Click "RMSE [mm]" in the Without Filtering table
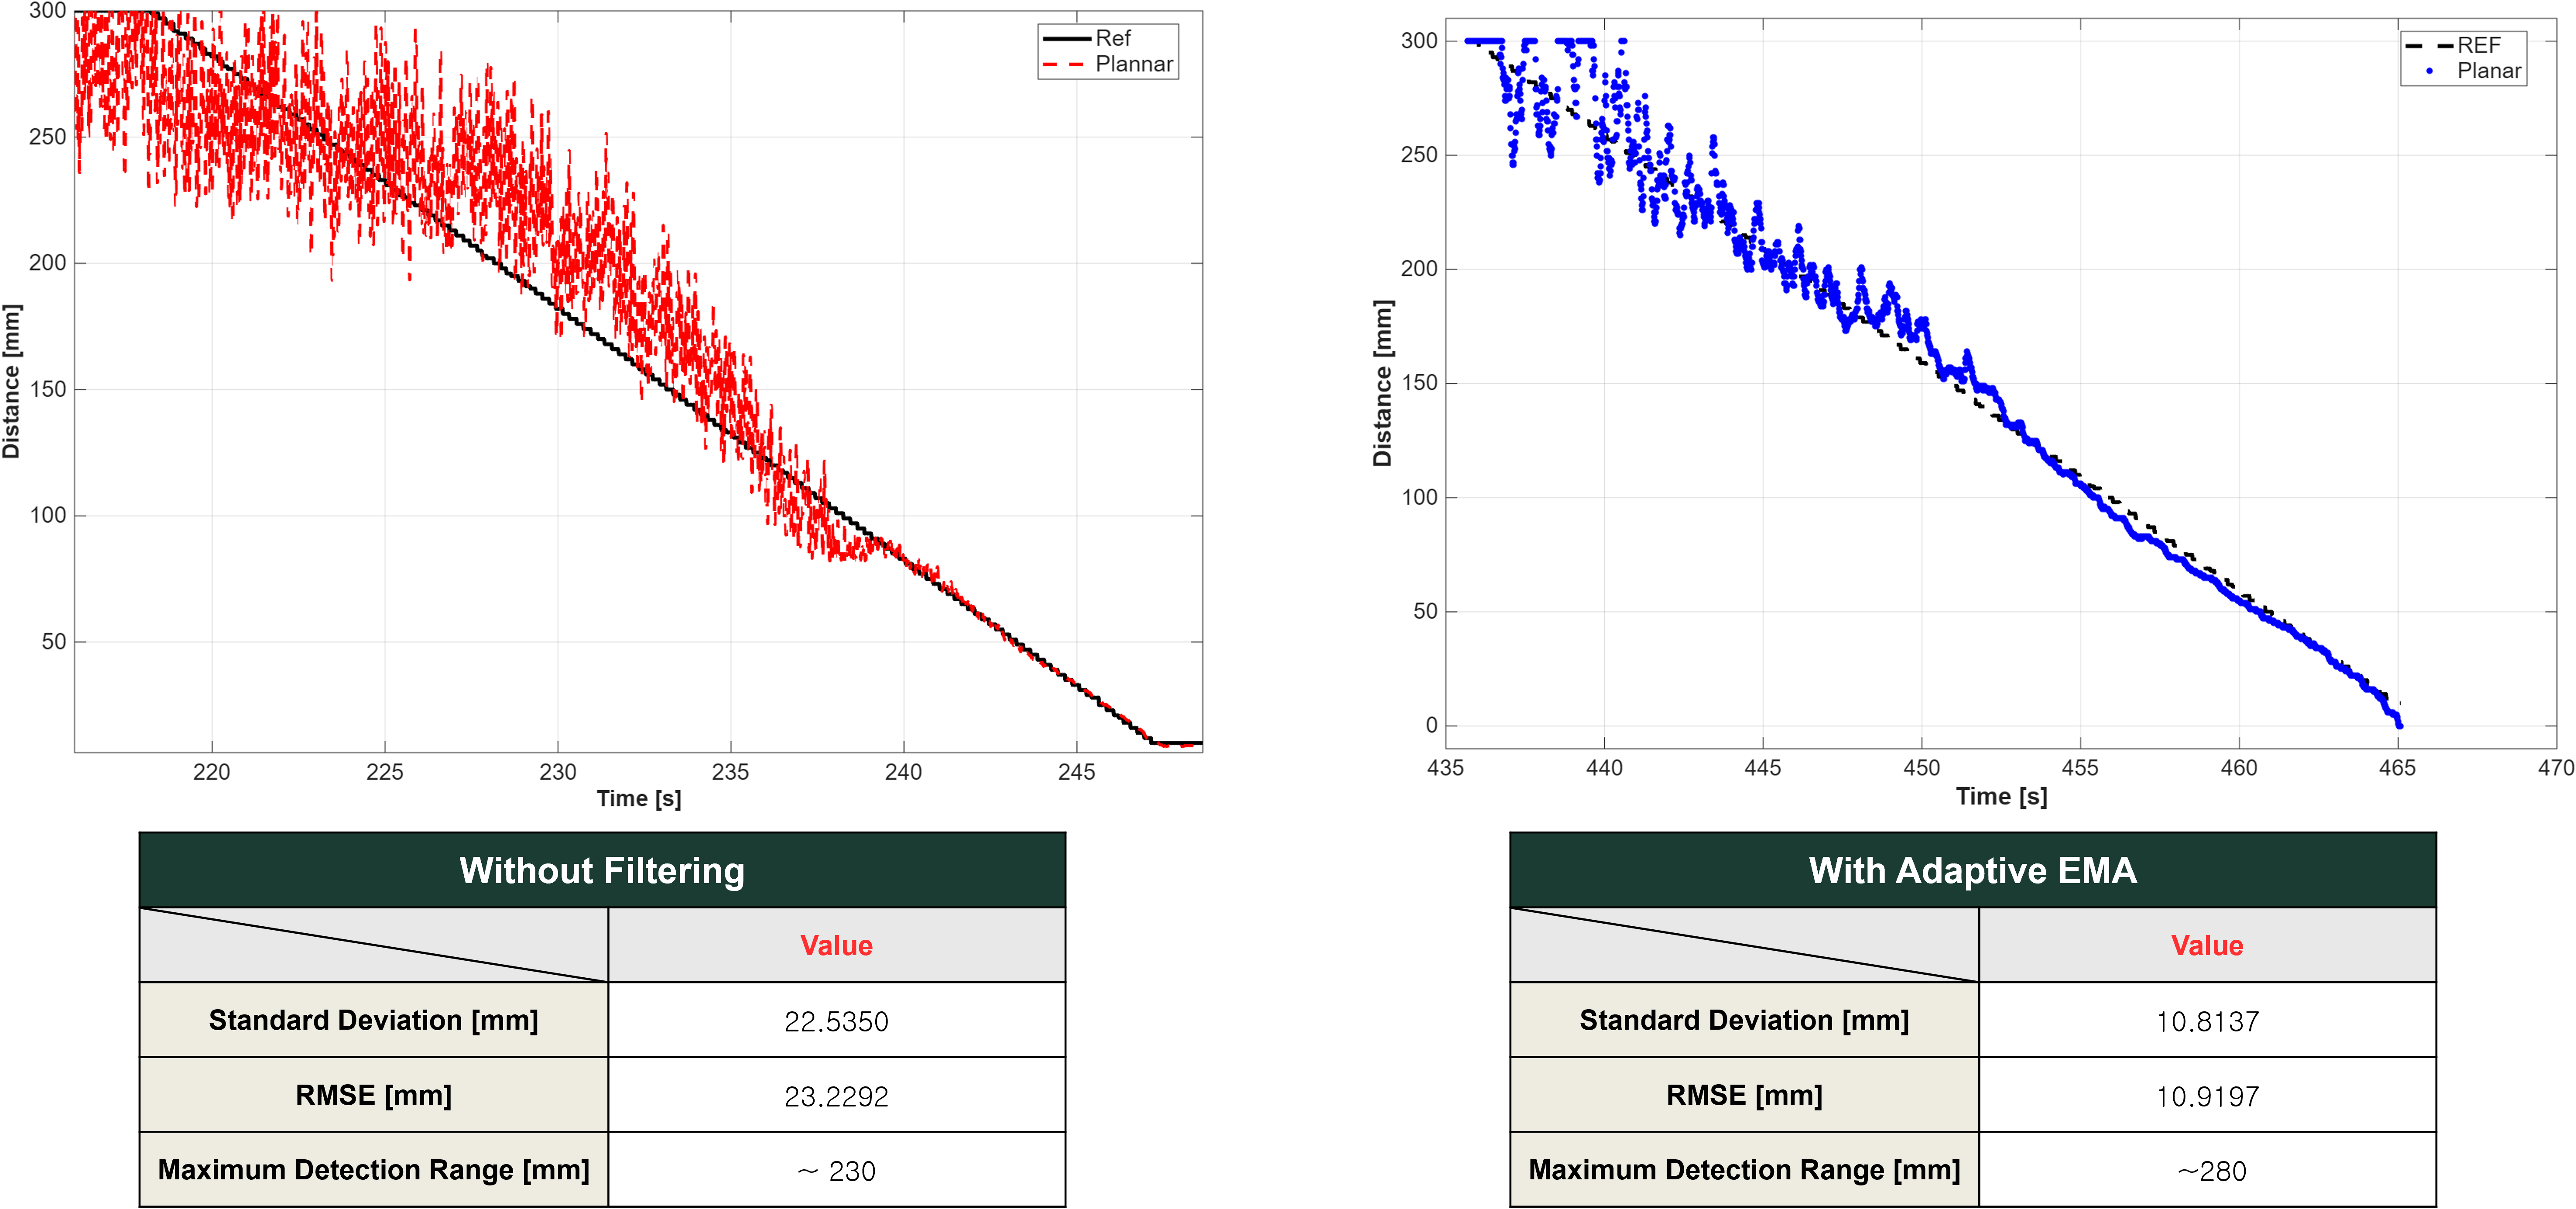Screen dimensions: 2576x1209 pos(373,1095)
